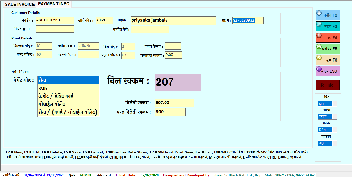Image resolution: width=352 pixels, height=178 pixels.
Task: Select the PAYMENT INFO tab
Action: click(54, 4)
